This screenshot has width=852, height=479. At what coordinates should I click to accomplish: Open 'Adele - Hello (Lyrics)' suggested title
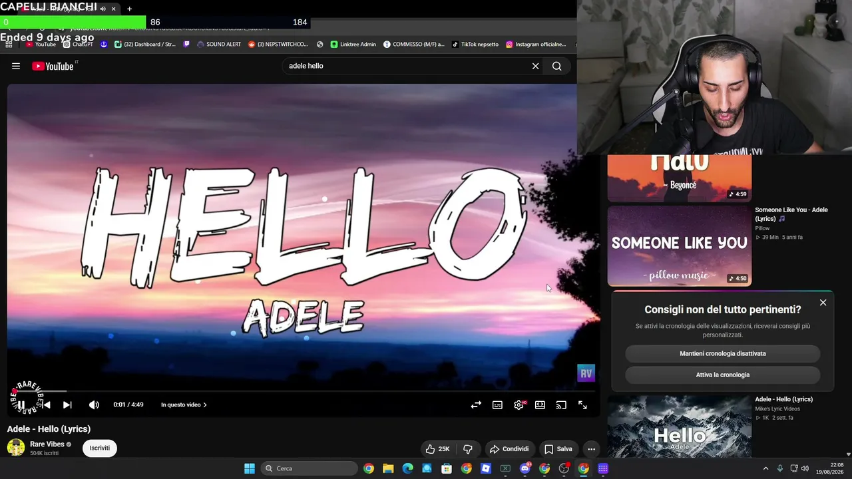(x=783, y=399)
